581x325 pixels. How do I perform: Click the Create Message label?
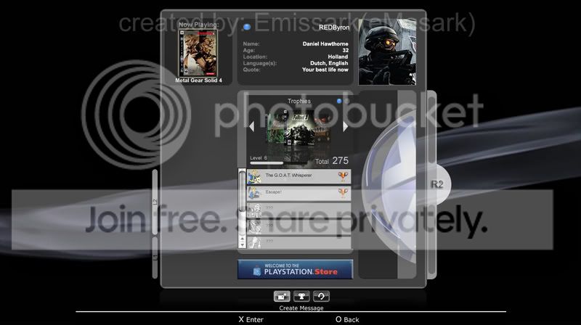click(x=301, y=308)
